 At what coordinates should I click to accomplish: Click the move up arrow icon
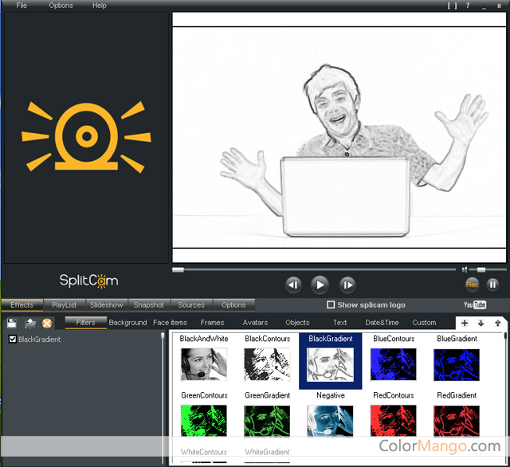497,323
